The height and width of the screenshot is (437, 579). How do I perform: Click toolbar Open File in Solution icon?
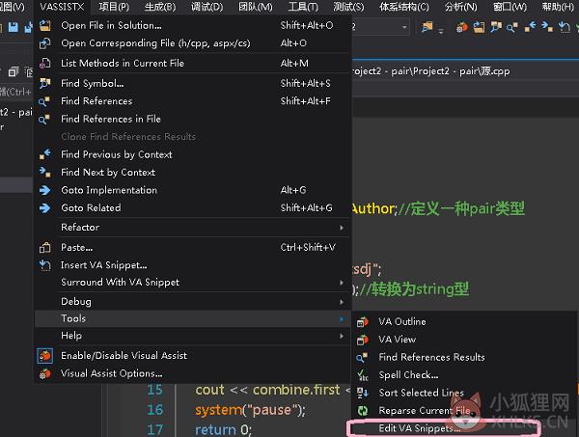click(x=479, y=27)
